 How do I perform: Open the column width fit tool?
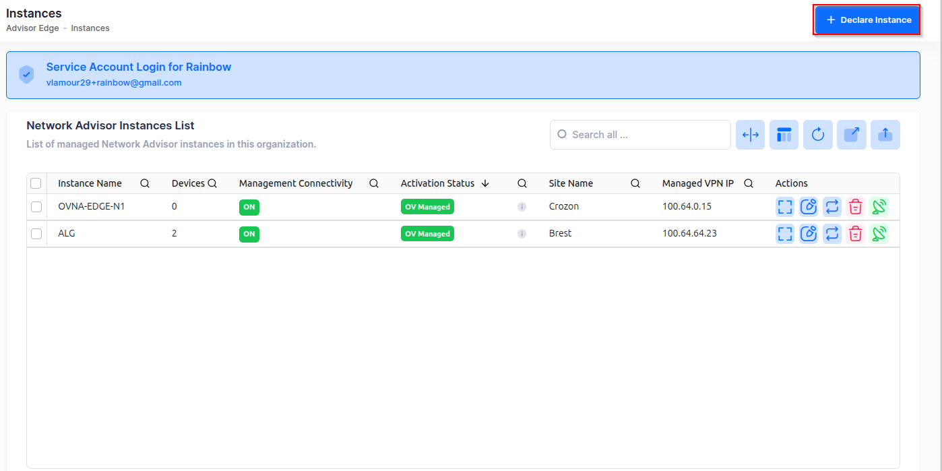click(x=750, y=135)
